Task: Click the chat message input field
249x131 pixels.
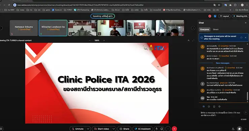Action: tap(221, 114)
